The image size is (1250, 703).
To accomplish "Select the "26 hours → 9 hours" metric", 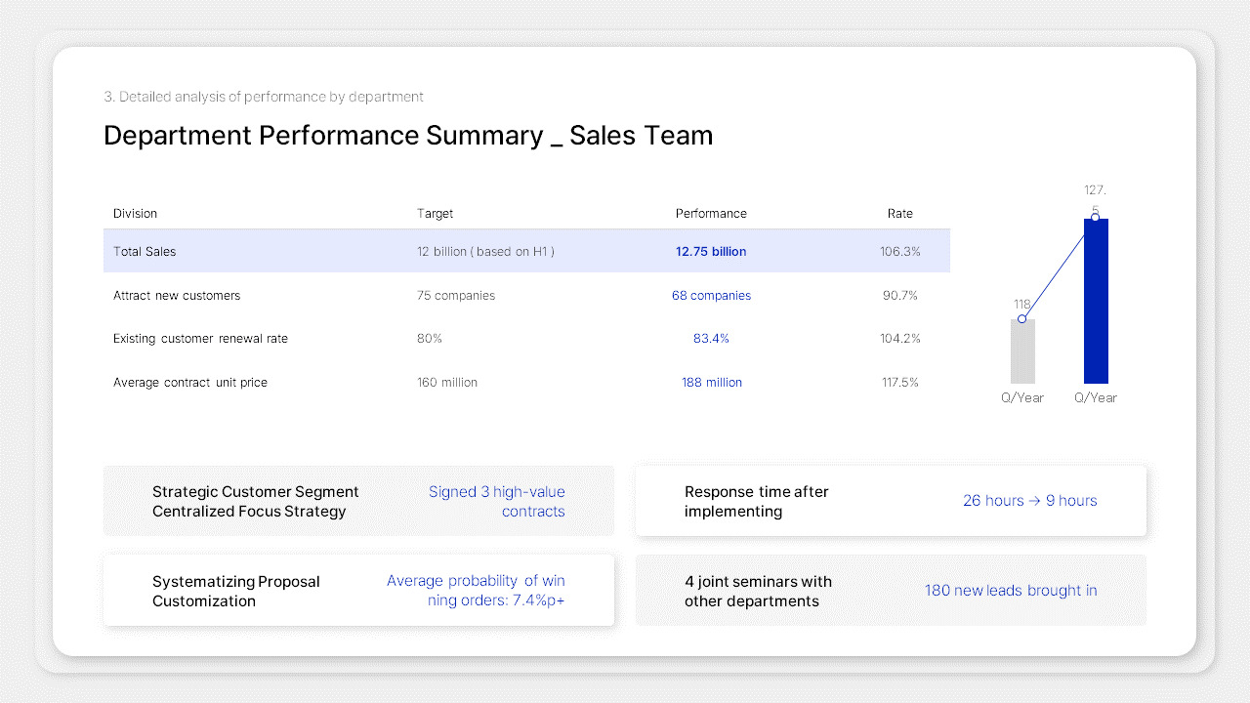I will coord(1029,500).
